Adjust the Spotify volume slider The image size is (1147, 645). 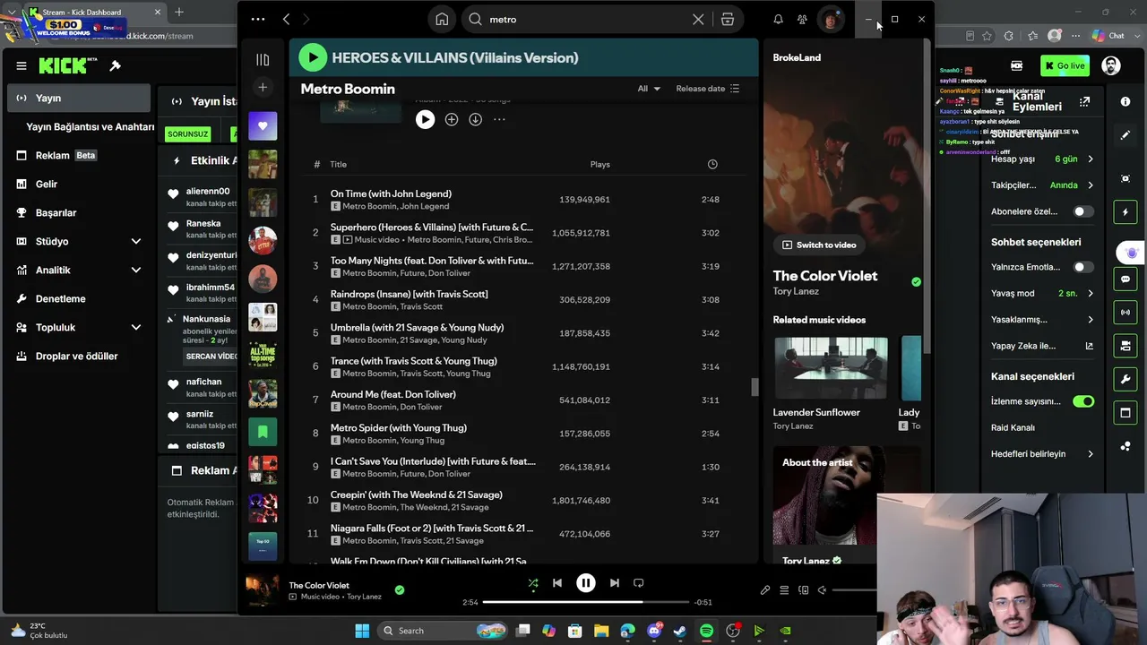click(x=854, y=590)
